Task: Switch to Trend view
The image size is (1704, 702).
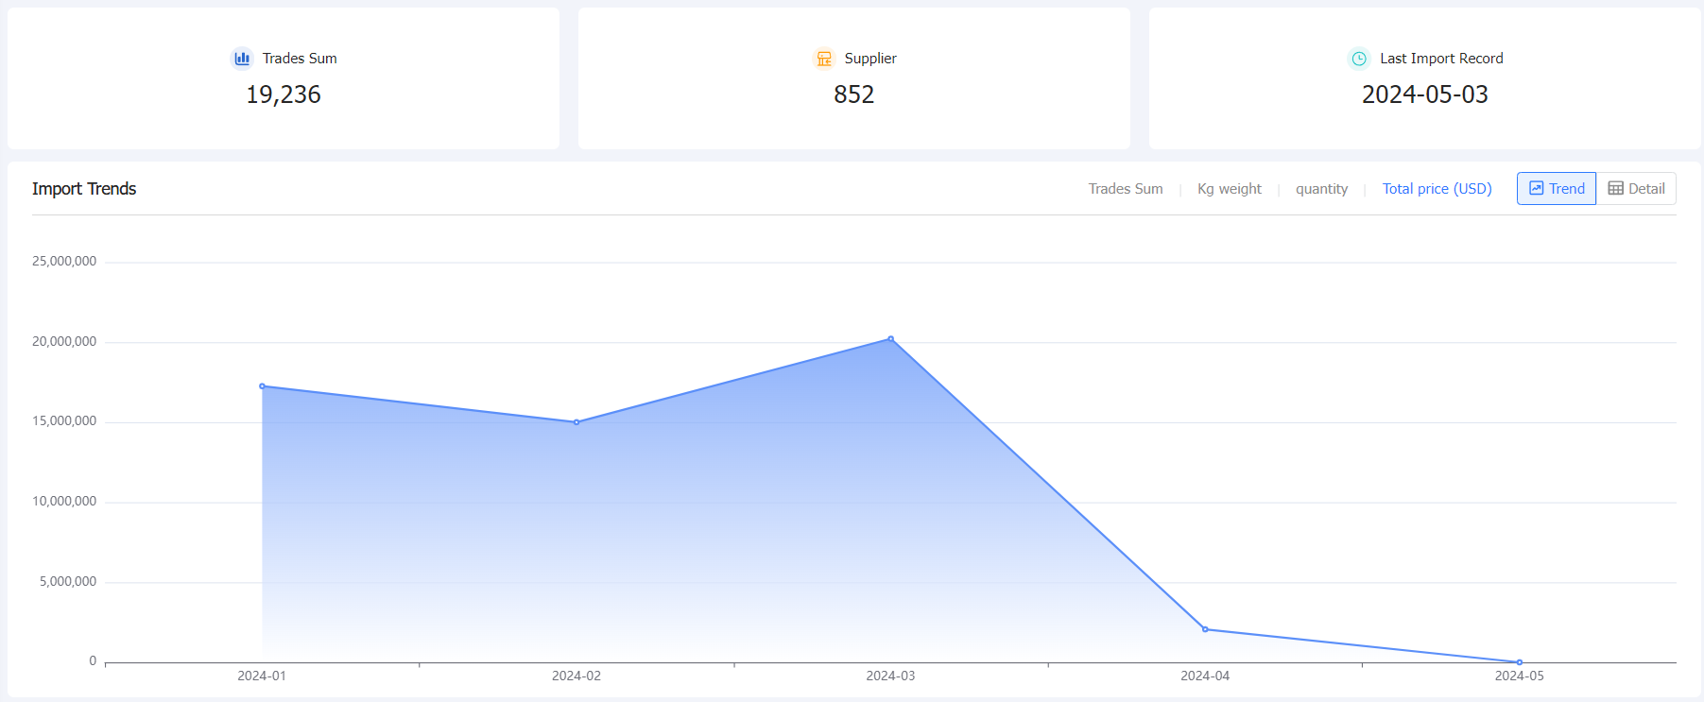Action: pyautogui.click(x=1557, y=188)
